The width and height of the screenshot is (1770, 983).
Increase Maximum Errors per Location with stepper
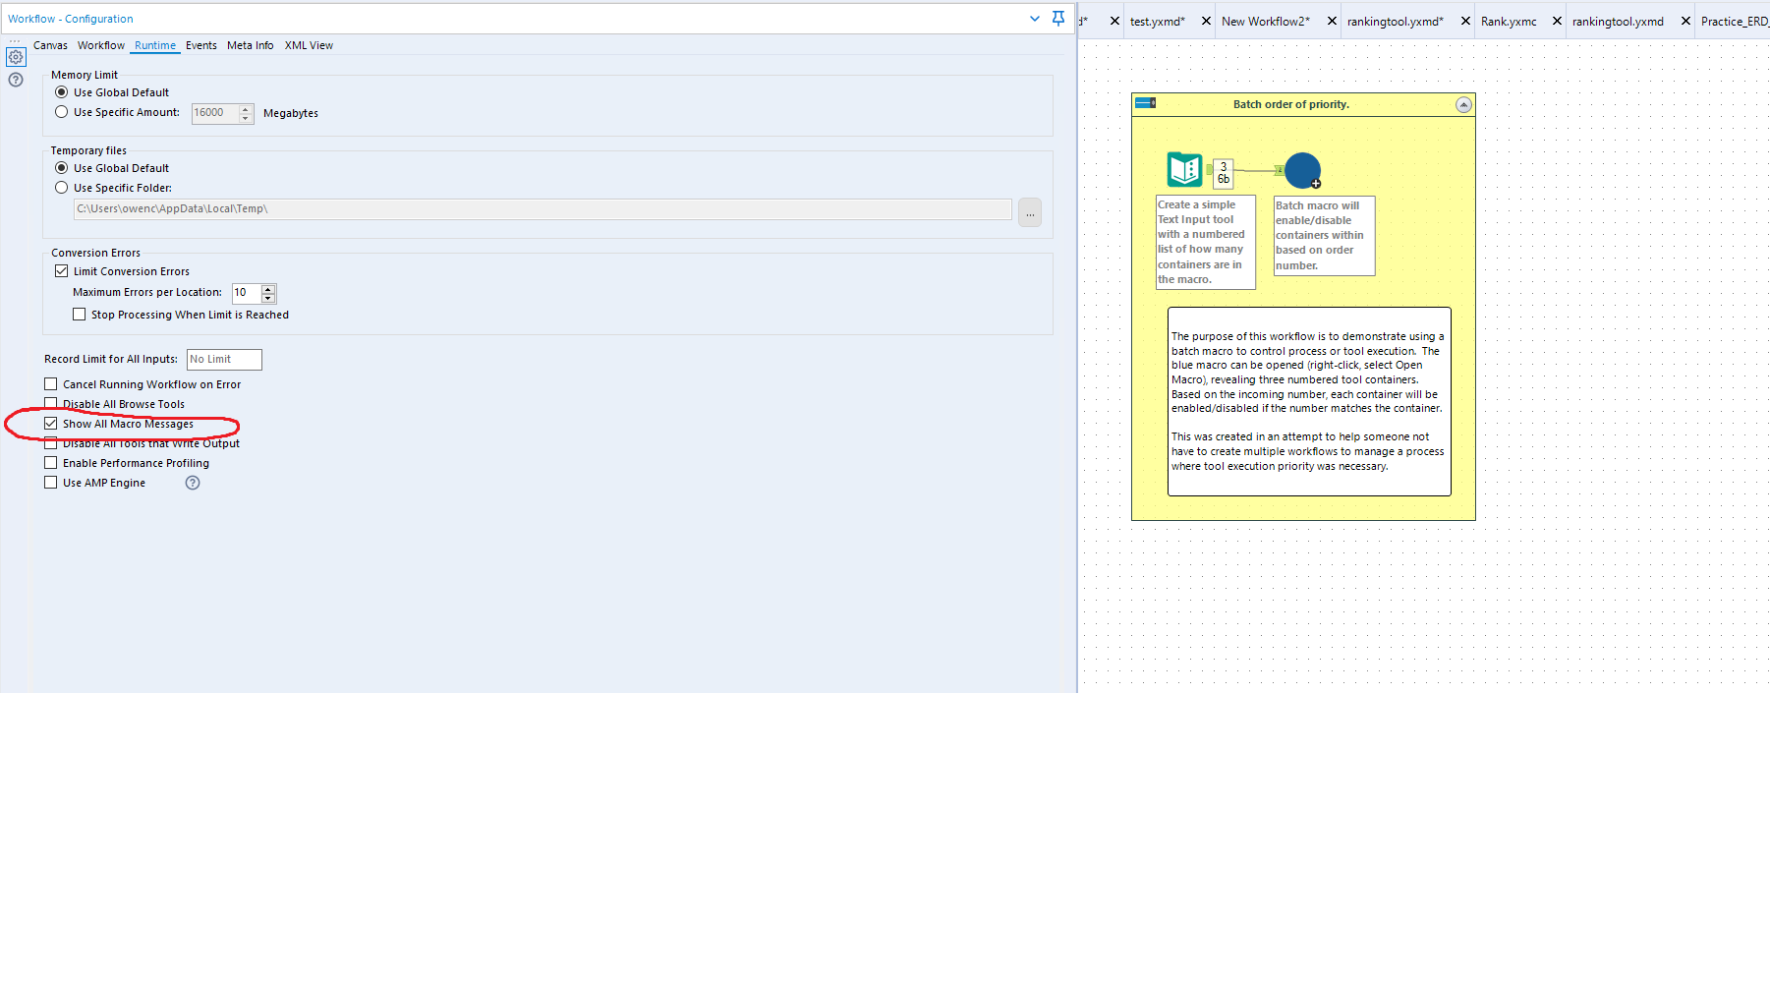(x=267, y=288)
